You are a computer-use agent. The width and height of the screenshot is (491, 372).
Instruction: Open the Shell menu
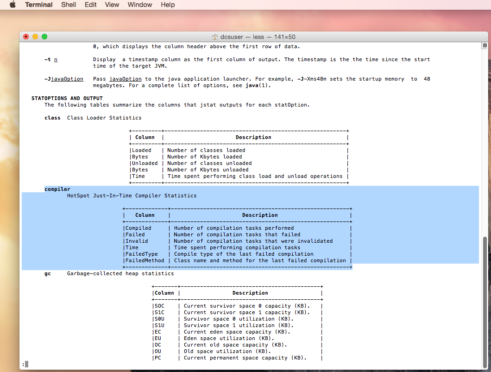click(x=69, y=5)
